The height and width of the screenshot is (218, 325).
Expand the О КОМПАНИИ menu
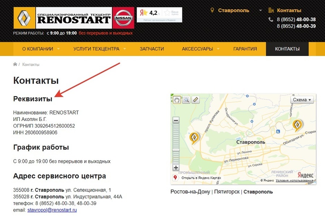pyautogui.click(x=40, y=49)
